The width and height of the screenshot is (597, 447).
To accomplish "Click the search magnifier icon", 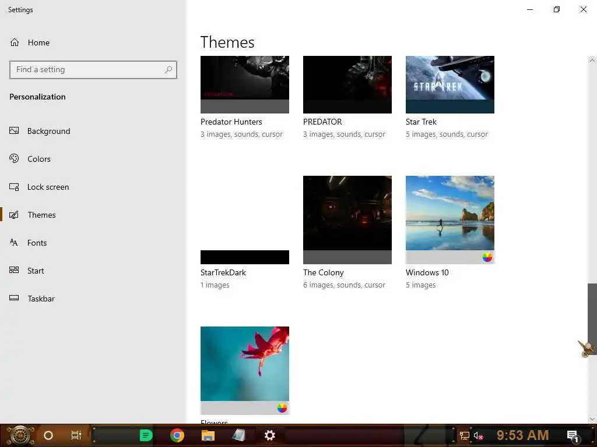I will tap(168, 70).
